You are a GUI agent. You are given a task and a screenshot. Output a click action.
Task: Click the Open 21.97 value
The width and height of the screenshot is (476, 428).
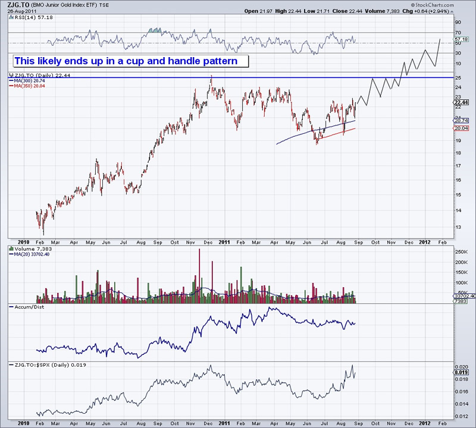259,11
